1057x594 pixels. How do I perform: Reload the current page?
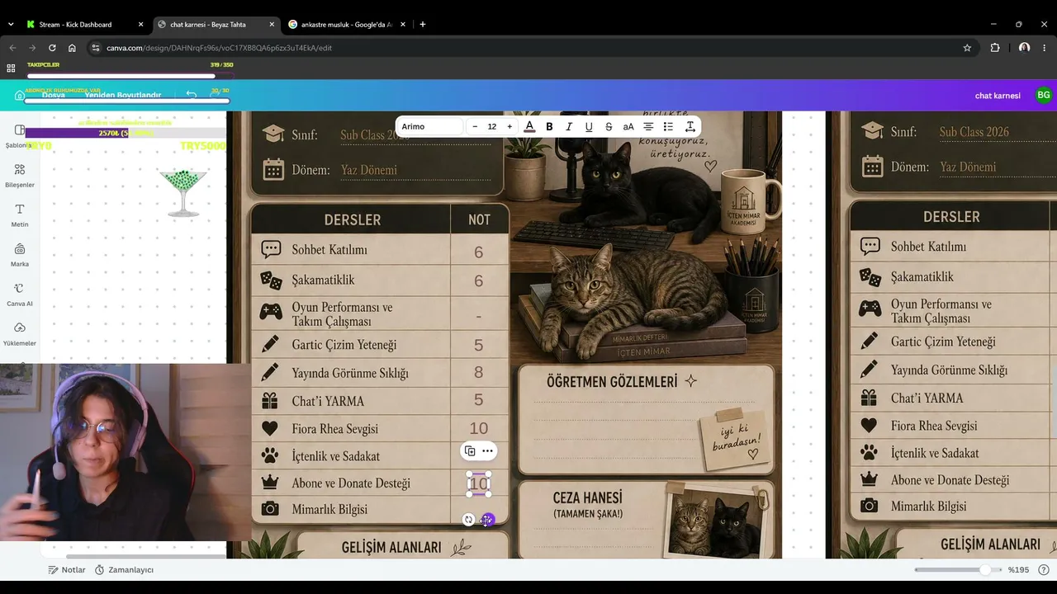pos(52,48)
